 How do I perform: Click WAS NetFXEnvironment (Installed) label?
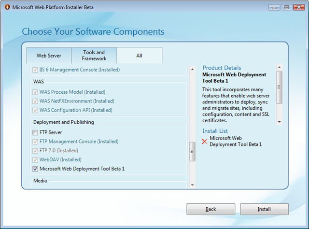(x=77, y=101)
